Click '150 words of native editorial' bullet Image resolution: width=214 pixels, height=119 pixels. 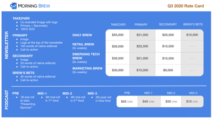coord(39,46)
